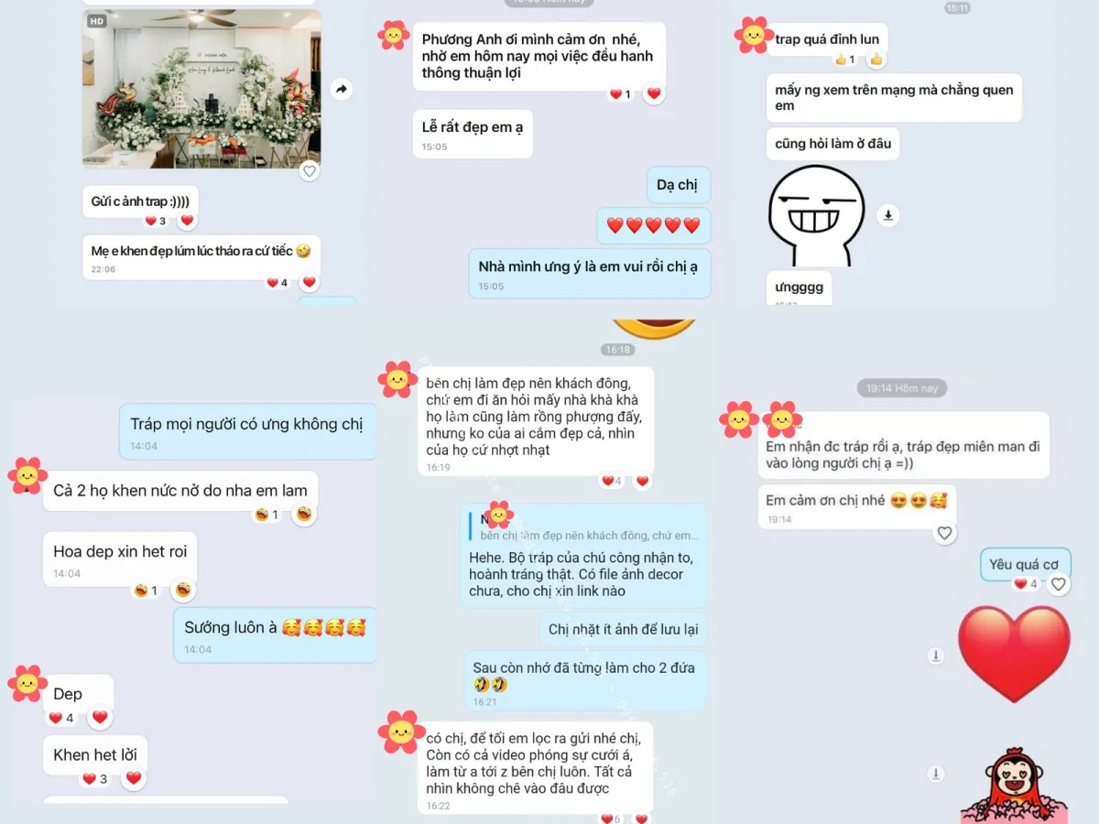Click the '19:14 Hôm nay' timestamp label
The height and width of the screenshot is (824, 1099).
click(902, 388)
